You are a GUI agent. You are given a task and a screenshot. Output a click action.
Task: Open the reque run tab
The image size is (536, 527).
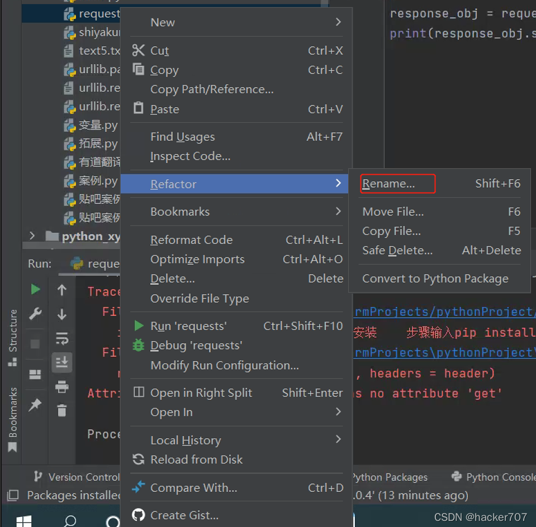(x=95, y=263)
